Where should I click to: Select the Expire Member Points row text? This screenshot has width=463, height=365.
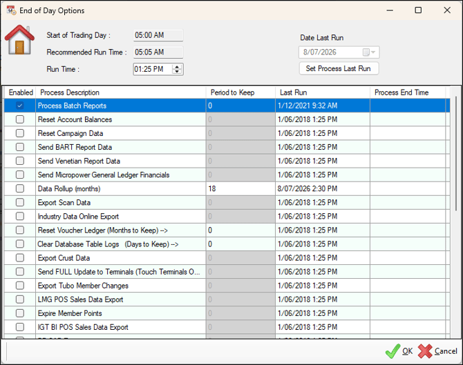click(x=70, y=313)
